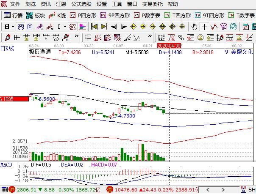Open the T四方形 view
The image size is (256, 194).
click(178, 16)
